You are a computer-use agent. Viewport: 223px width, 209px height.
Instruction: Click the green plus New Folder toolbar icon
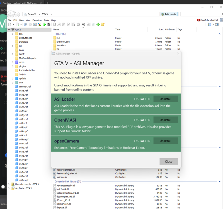pos(98,24)
